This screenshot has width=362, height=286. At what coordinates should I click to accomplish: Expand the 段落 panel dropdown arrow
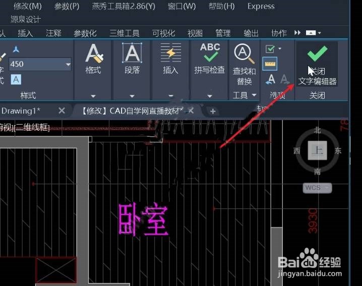[x=132, y=96]
